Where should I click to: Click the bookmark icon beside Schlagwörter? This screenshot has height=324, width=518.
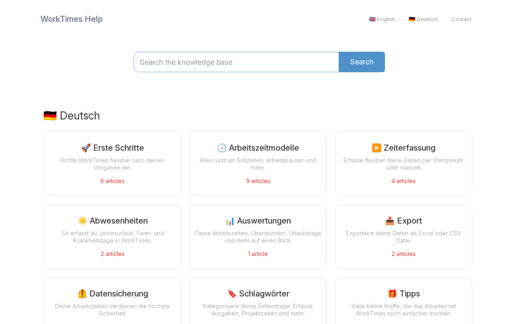tap(232, 294)
